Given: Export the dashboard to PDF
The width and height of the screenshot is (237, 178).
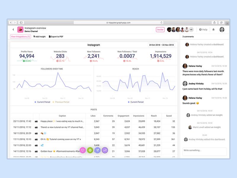Looking at the screenshot, I should (x=56, y=36).
